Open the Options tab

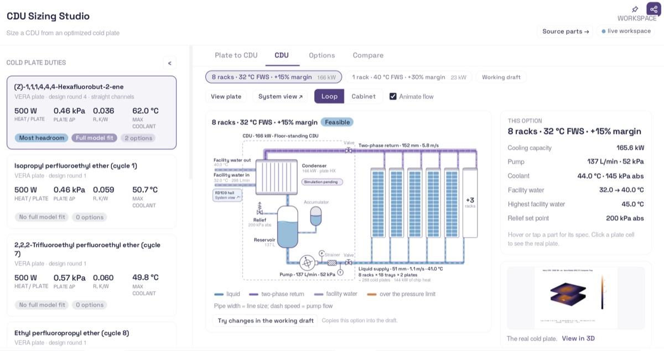point(322,55)
